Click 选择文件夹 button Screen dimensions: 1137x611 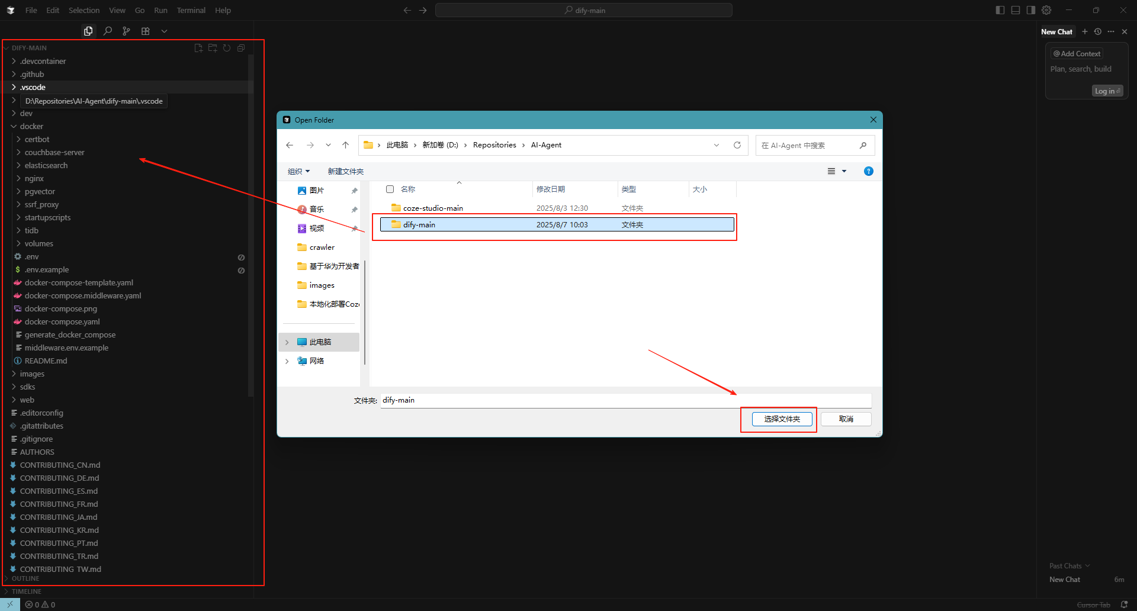point(782,419)
